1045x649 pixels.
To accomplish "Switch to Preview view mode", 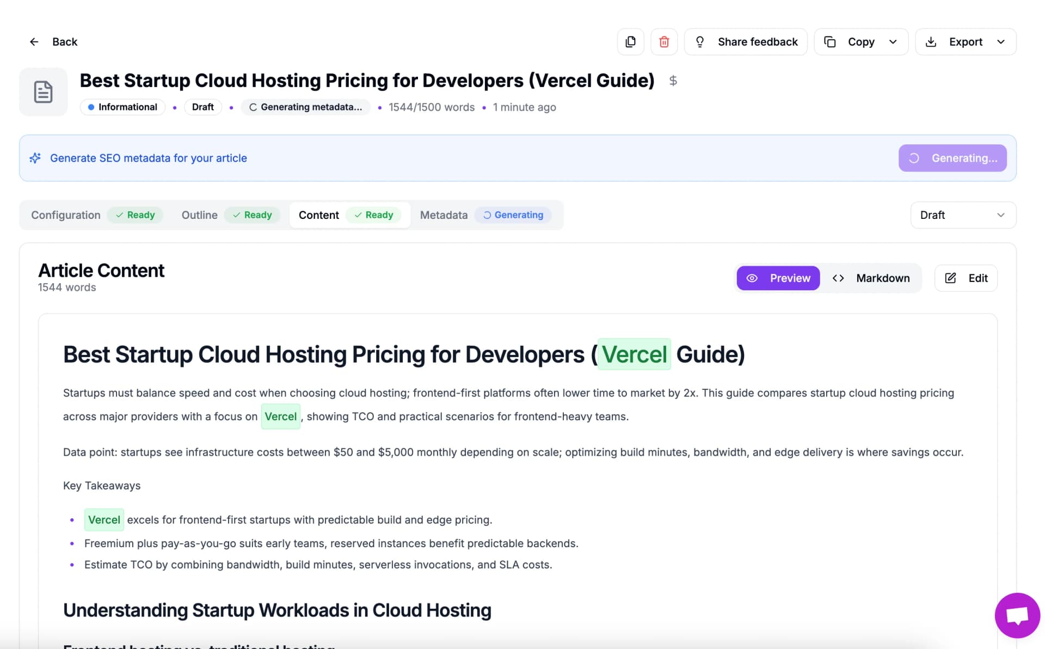I will pyautogui.click(x=778, y=278).
